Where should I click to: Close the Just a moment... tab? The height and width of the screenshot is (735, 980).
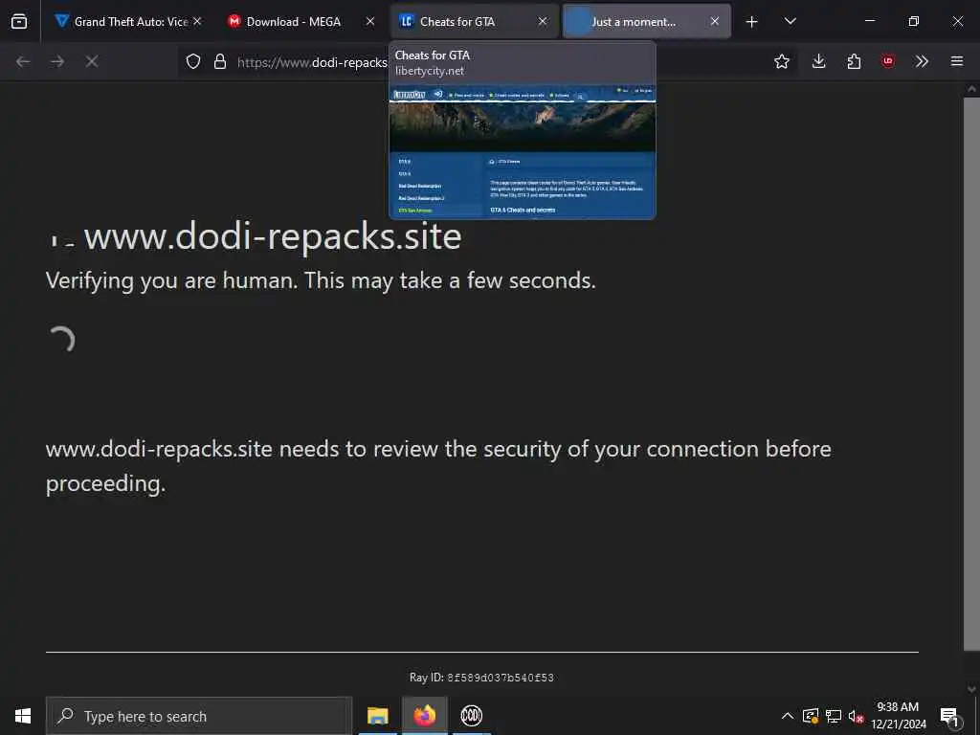(x=714, y=21)
